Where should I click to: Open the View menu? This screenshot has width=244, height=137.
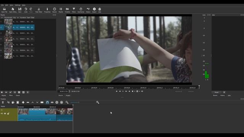[11, 5]
